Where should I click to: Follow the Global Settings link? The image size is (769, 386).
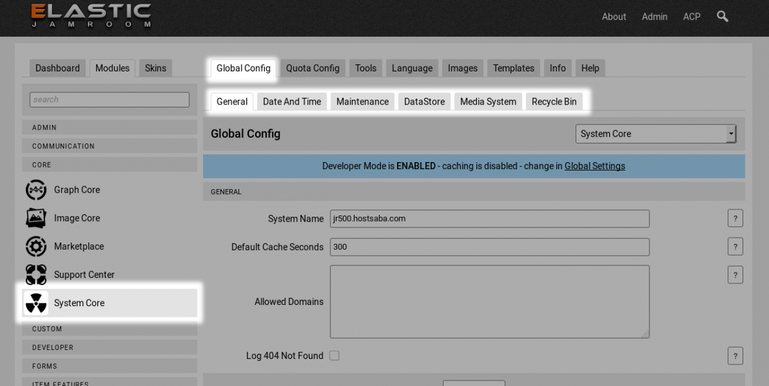click(594, 166)
